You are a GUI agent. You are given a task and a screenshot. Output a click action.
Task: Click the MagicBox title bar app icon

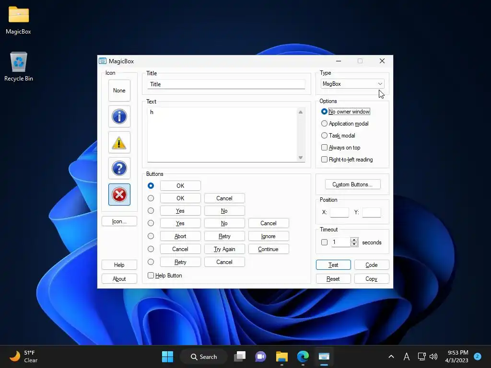103,61
